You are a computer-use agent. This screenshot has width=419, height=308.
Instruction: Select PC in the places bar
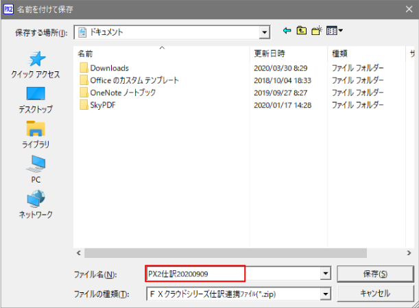click(36, 169)
